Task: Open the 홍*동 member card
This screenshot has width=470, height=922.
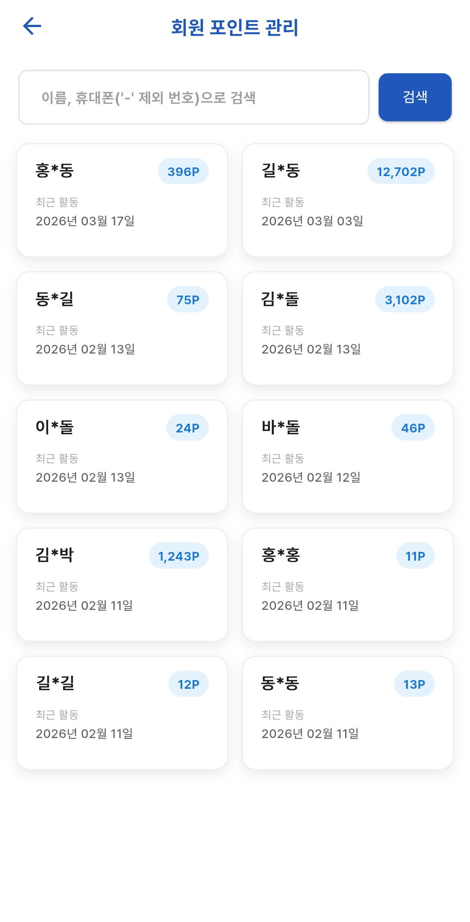Action: click(122, 200)
